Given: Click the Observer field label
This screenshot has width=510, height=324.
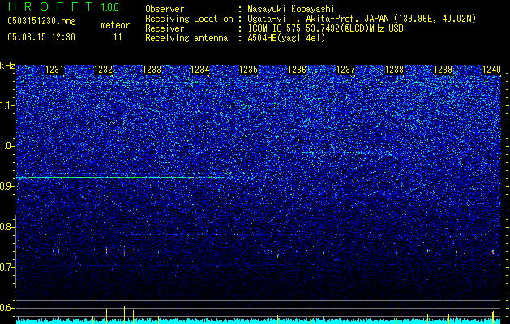Looking at the screenshot, I should coord(165,9).
